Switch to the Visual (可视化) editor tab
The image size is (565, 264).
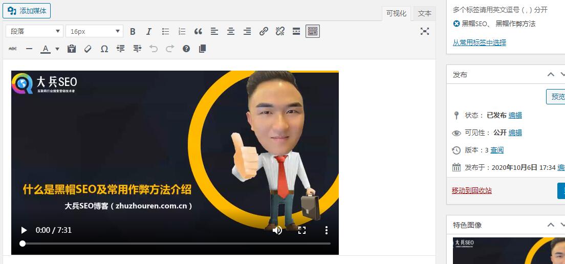point(396,14)
